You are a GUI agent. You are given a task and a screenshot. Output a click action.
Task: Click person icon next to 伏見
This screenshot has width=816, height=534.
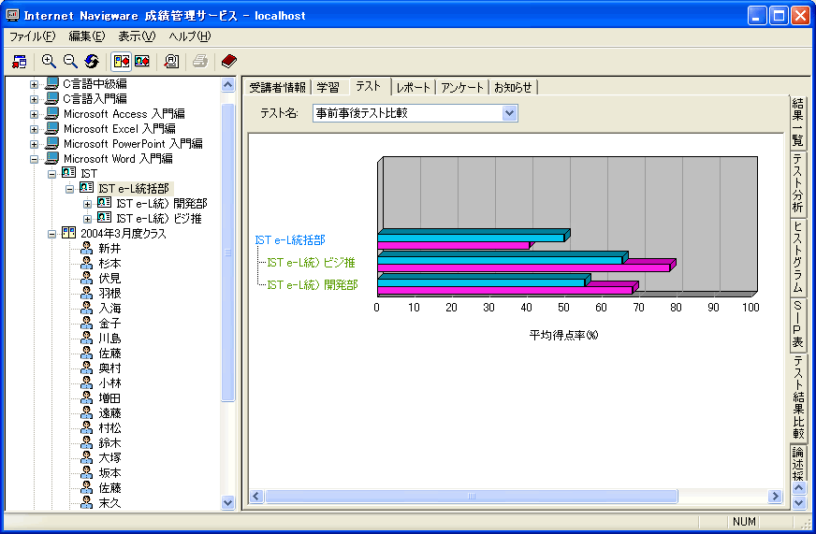(86, 278)
